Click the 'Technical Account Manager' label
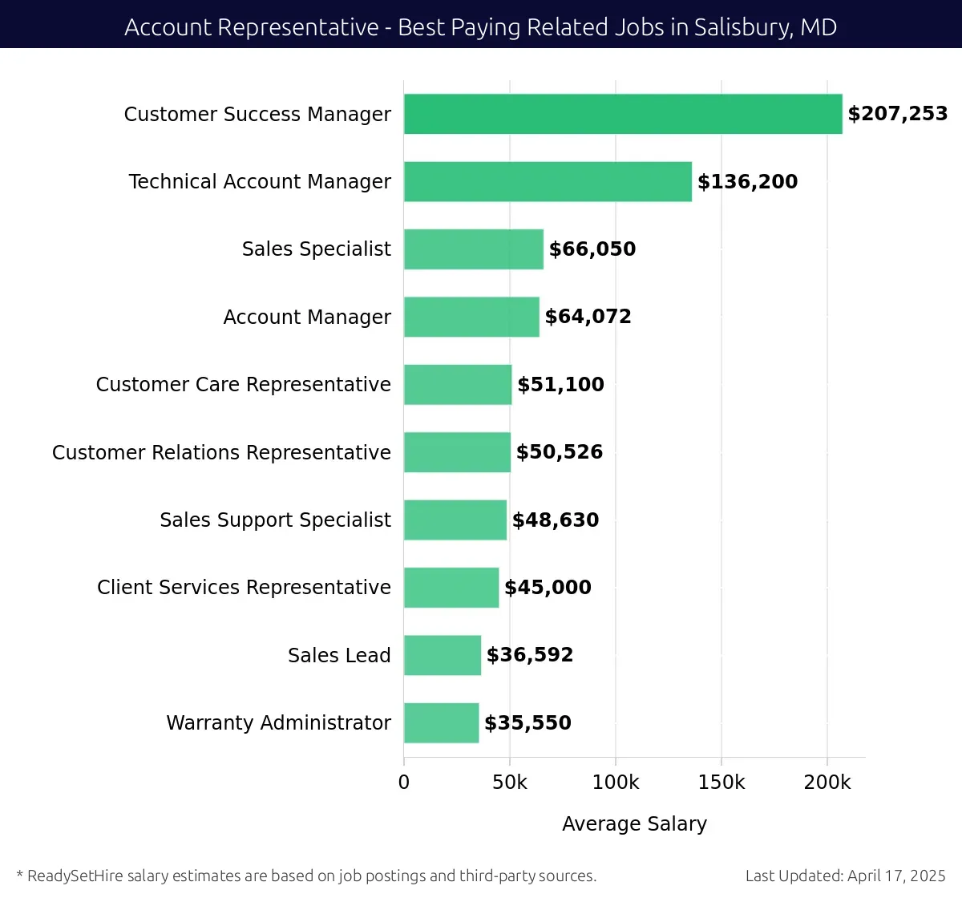The width and height of the screenshot is (962, 898). pyautogui.click(x=260, y=182)
